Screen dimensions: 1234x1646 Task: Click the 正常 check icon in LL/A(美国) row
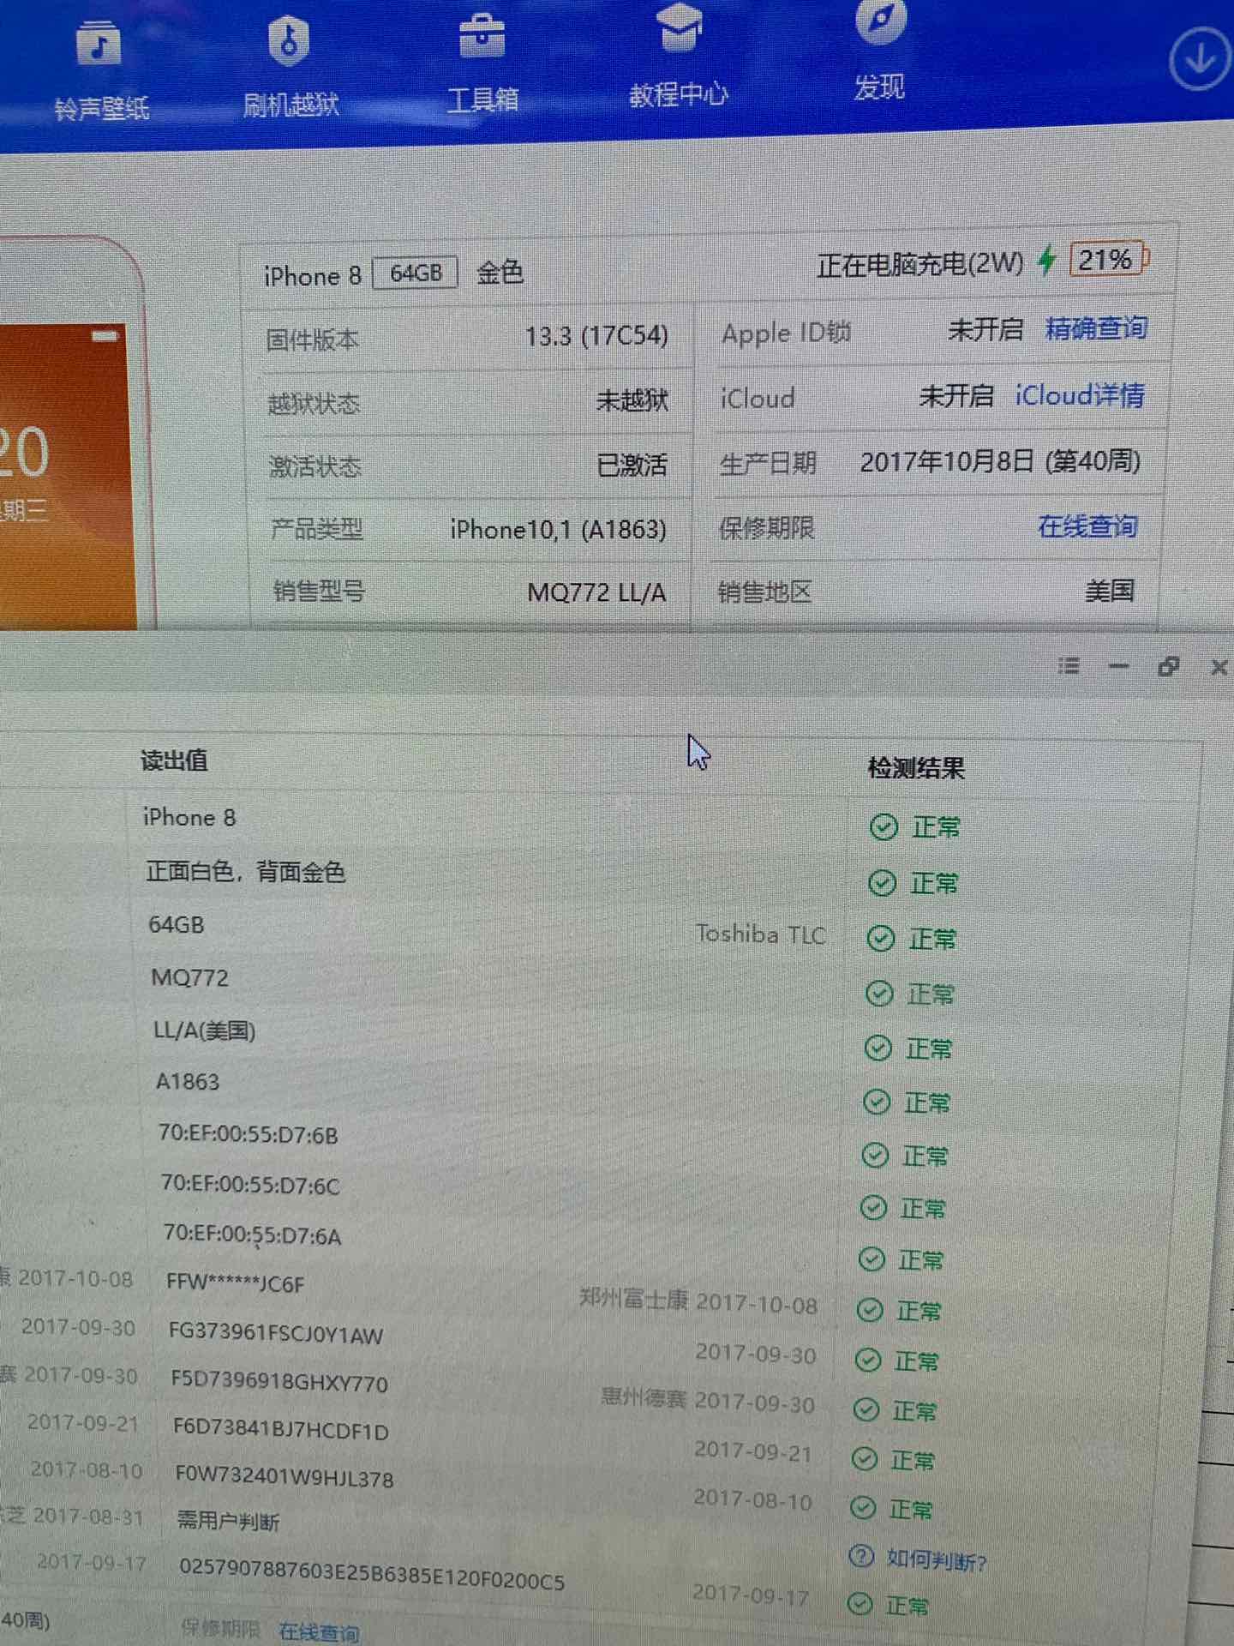(878, 1048)
